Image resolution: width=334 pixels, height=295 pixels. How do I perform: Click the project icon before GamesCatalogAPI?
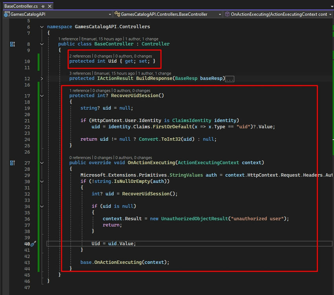point(6,14)
